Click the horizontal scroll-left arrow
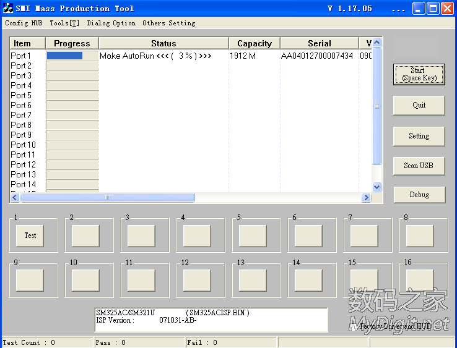Image resolution: width=457 pixels, height=348 pixels. (15, 198)
